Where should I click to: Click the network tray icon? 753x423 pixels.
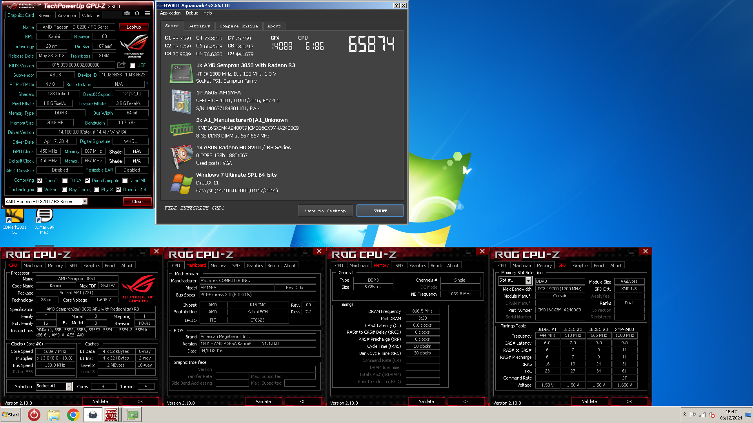click(x=702, y=415)
